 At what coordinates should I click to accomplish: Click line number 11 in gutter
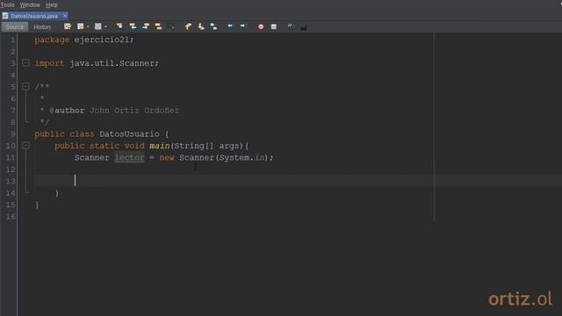coord(11,158)
